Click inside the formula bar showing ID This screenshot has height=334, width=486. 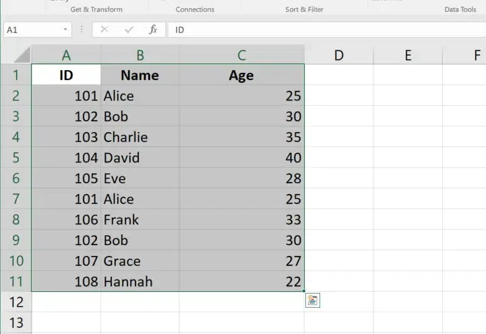point(324,30)
